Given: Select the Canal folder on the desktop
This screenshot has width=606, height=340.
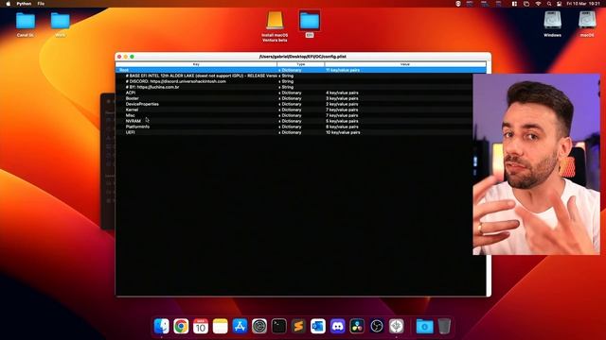Looking at the screenshot, I should coord(26,25).
